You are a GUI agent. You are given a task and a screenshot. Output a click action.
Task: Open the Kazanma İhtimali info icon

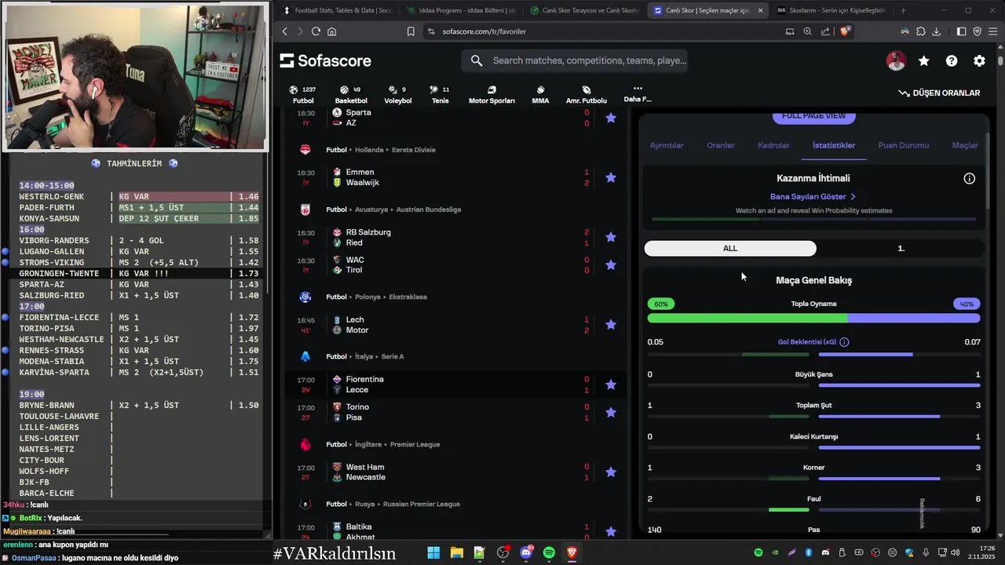970,178
